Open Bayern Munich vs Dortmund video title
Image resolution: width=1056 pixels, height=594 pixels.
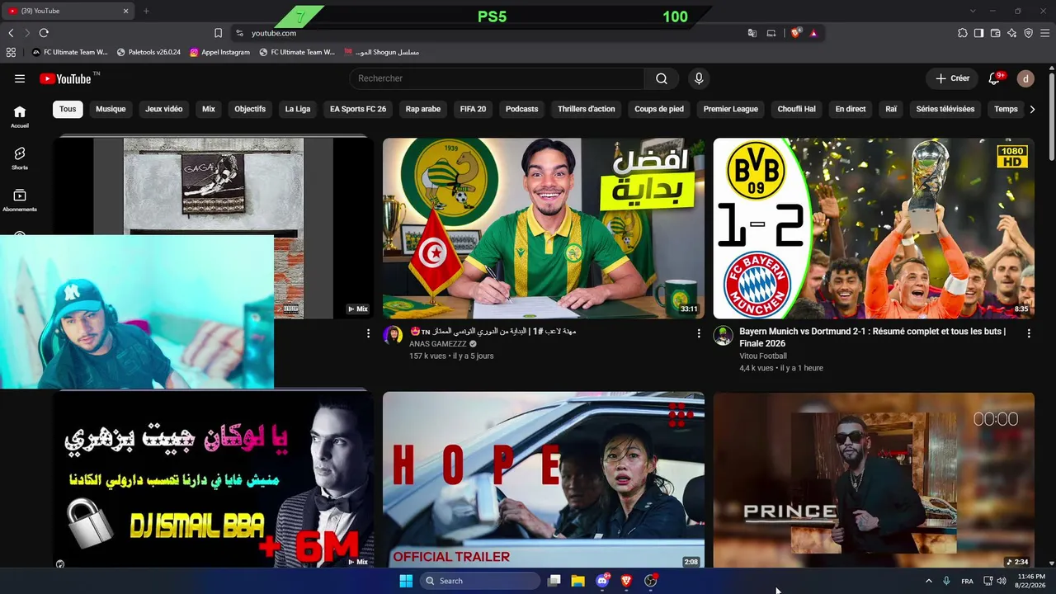(x=873, y=337)
